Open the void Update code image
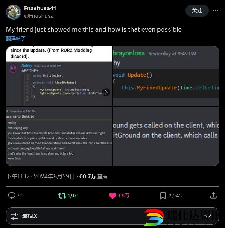Image resolution: width=225 pixels, height=228 pixels. [166, 76]
